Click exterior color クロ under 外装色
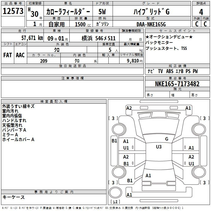This screenshot has height=211, width=211. 57,50
